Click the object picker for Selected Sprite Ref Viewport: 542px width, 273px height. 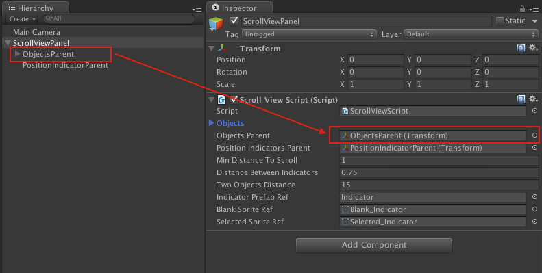(534, 221)
